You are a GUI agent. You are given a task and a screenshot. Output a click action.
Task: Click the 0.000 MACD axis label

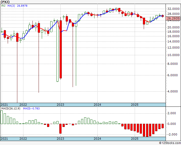(172, 124)
